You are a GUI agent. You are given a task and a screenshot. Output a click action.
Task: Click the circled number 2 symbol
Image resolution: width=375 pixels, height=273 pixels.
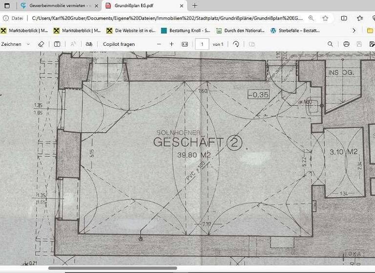234,142
